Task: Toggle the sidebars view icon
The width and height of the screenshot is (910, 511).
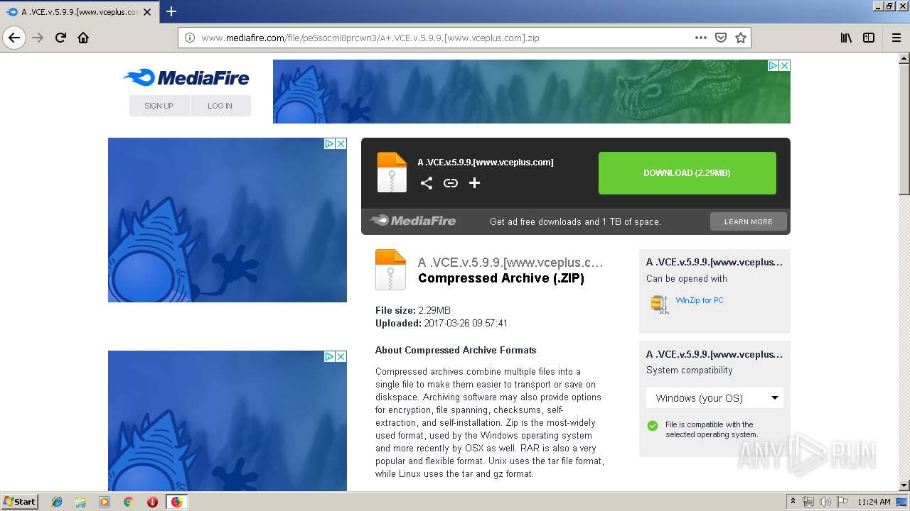Action: [x=869, y=38]
